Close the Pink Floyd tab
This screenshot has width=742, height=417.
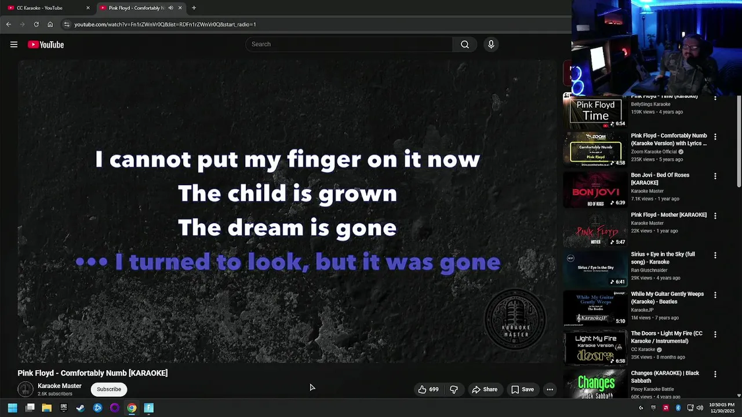coord(180,8)
